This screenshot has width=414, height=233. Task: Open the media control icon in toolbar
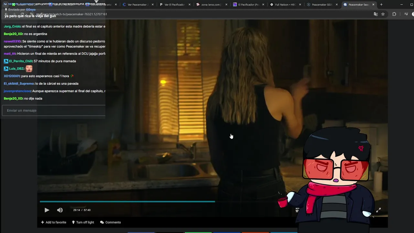click(x=406, y=14)
